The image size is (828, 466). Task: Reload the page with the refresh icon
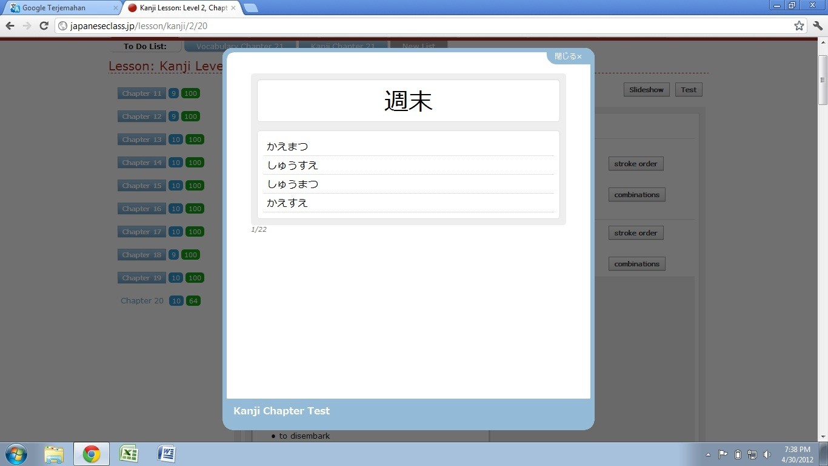click(44, 25)
